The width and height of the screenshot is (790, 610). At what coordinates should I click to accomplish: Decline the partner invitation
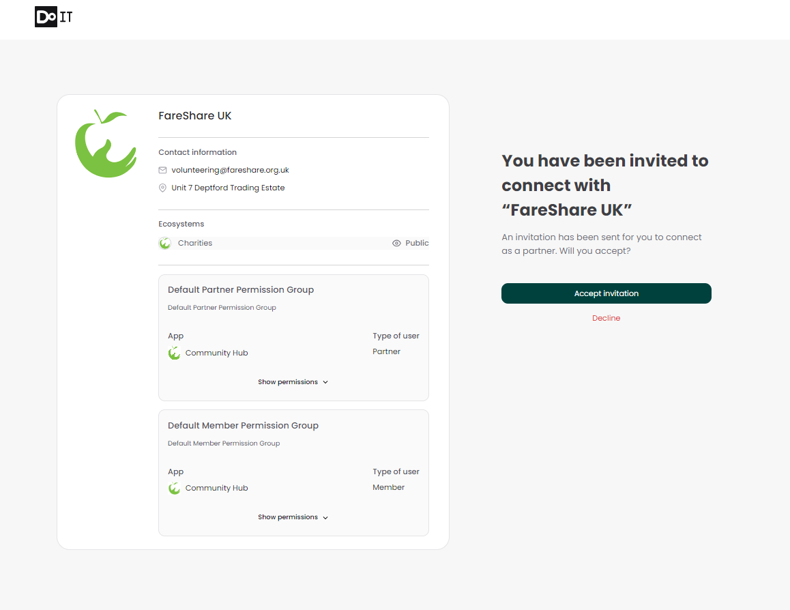606,319
